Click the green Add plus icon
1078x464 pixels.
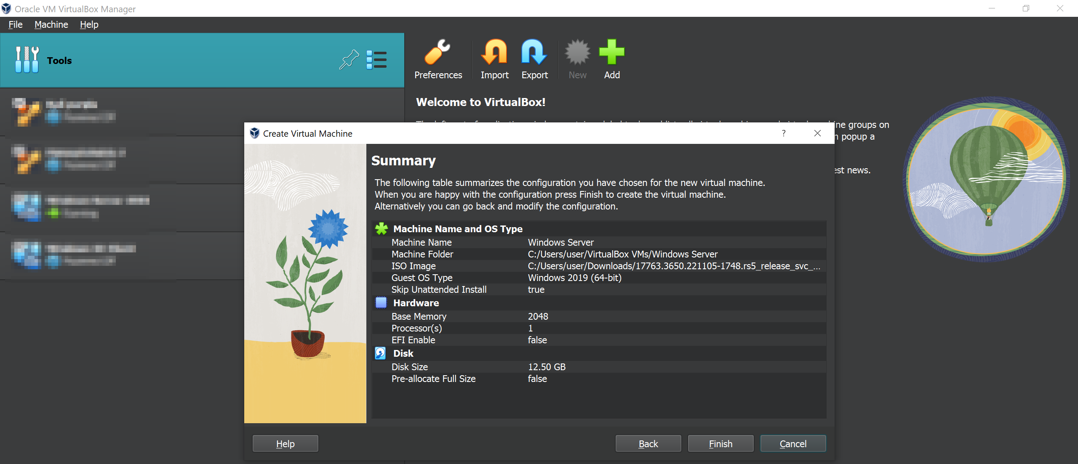pos(612,52)
